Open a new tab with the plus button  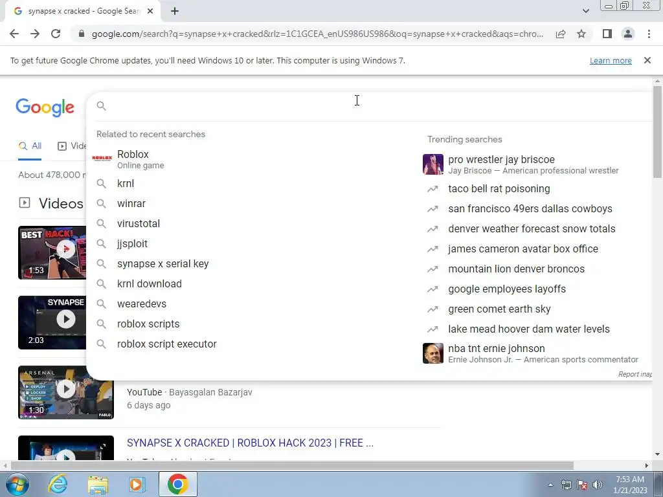click(x=175, y=12)
